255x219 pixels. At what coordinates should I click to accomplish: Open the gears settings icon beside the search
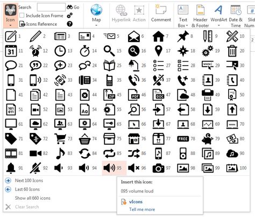point(69,16)
